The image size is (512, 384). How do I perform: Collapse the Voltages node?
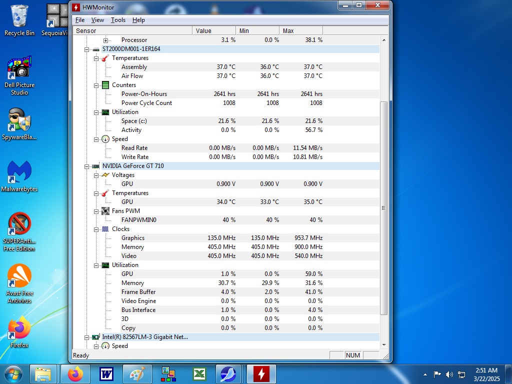point(96,175)
